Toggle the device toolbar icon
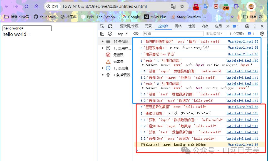This screenshot has height=161, width=268. pos(110,26)
